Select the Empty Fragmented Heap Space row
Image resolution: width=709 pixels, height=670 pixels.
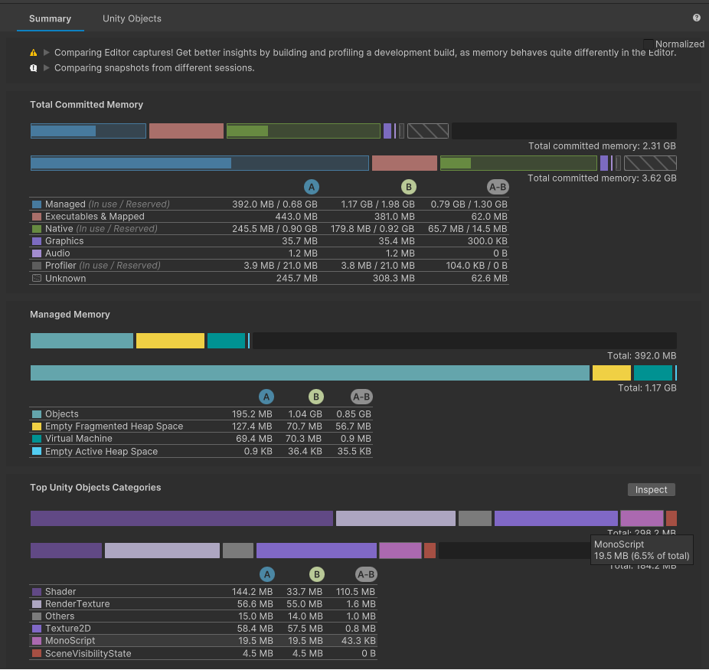pyautogui.click(x=153, y=427)
